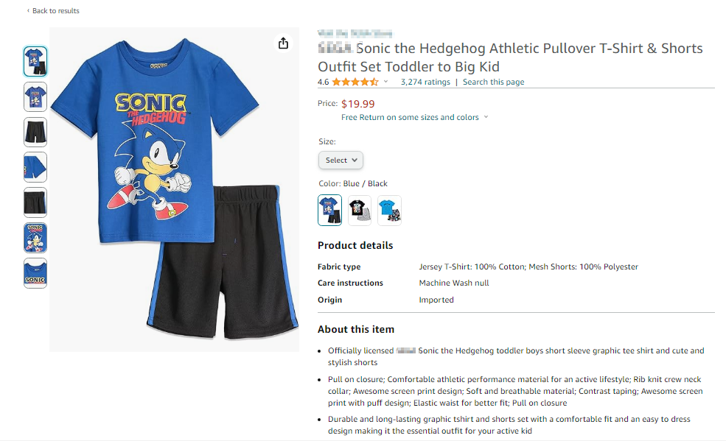Click Free Return on some sizes link
This screenshot has width=726, height=441.
pos(410,117)
